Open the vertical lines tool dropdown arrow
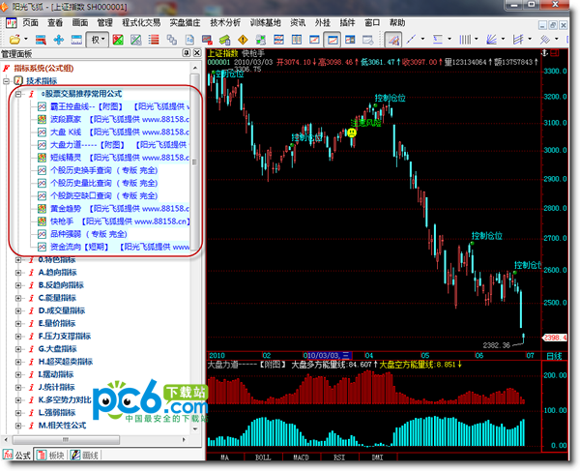 (x=476, y=39)
